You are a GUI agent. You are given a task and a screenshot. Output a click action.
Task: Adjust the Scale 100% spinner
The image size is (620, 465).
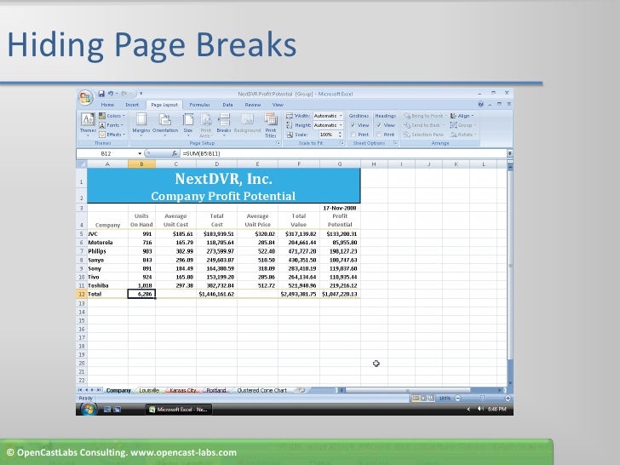[340, 135]
